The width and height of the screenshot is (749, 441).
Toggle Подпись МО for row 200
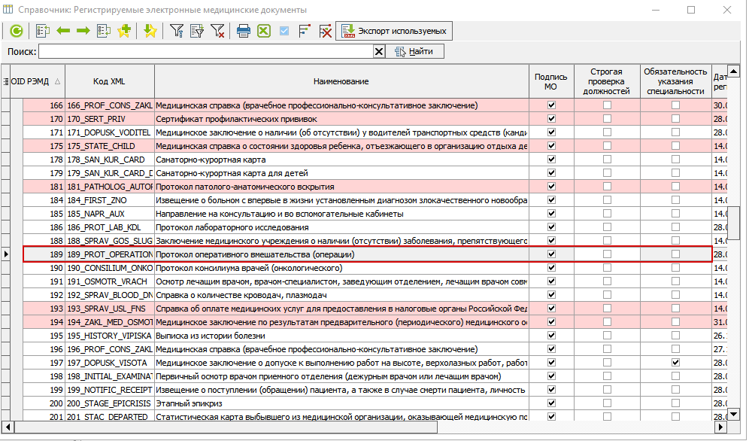coord(551,403)
